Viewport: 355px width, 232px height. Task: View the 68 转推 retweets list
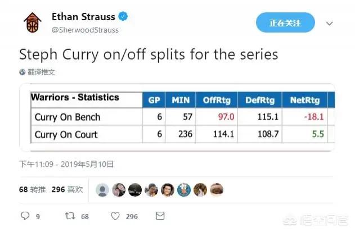coord(33,189)
